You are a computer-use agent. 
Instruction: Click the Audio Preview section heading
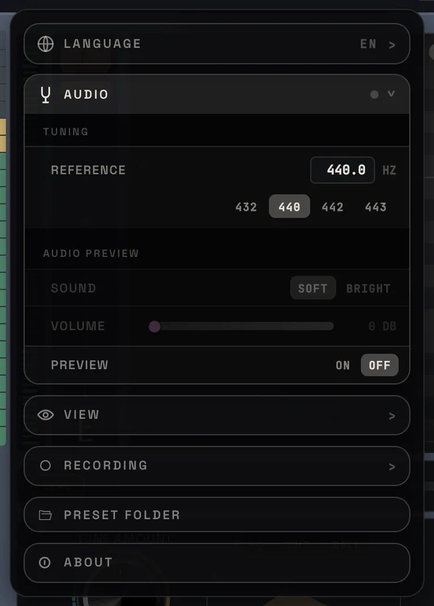tap(91, 253)
